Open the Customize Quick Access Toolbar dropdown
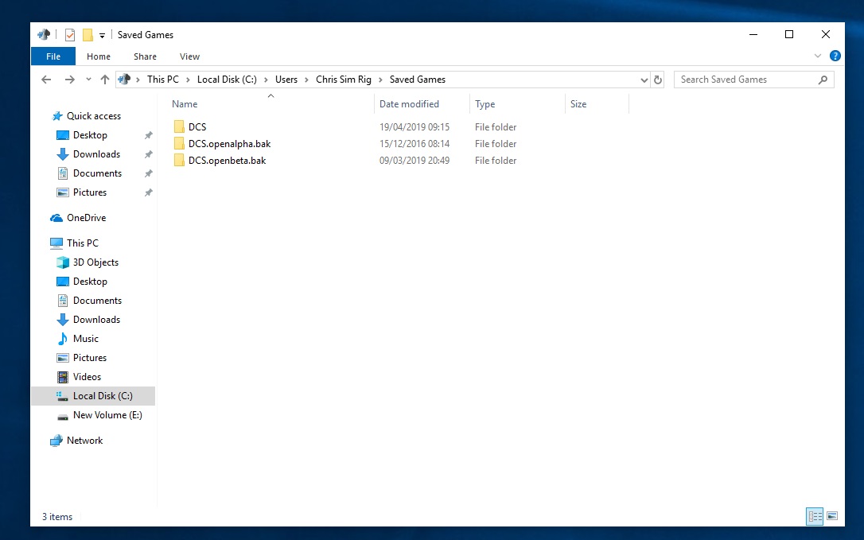 tap(102, 35)
